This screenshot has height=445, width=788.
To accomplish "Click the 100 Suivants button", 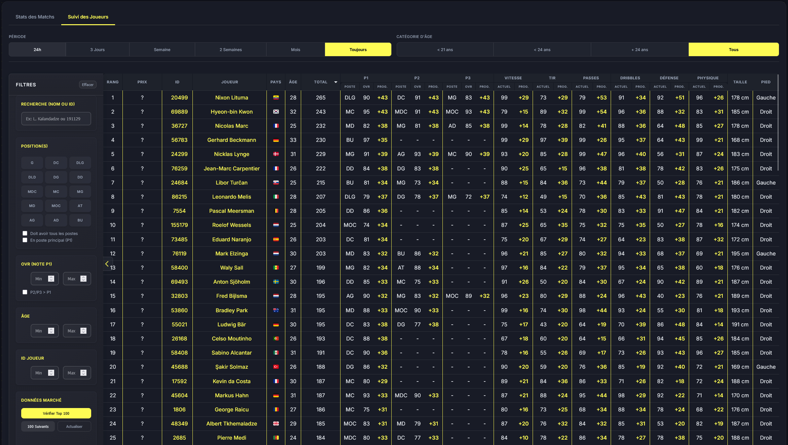I will (38, 427).
